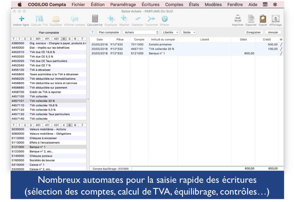
Task: Click the Équilibrer scales icon
Action: point(56,19)
